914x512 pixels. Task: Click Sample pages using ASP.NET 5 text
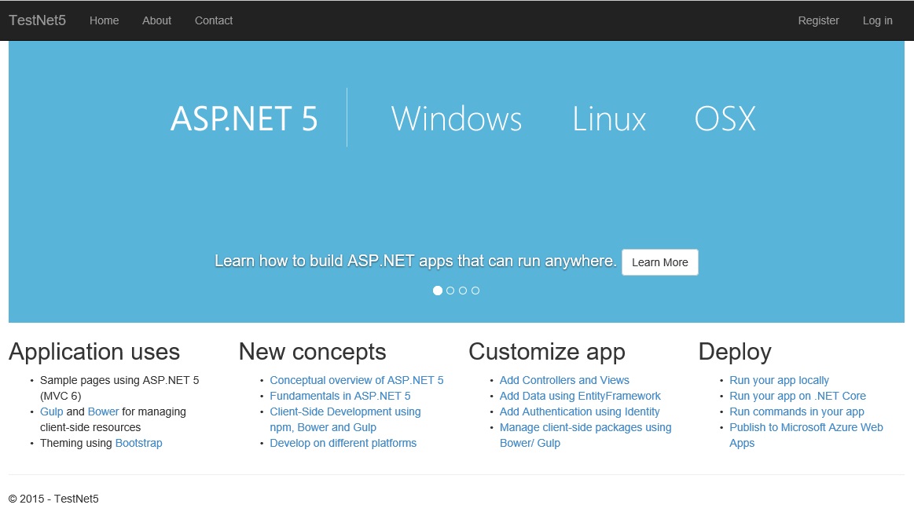(119, 388)
